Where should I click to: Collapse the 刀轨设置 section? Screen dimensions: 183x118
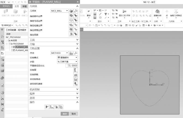pos(77,48)
